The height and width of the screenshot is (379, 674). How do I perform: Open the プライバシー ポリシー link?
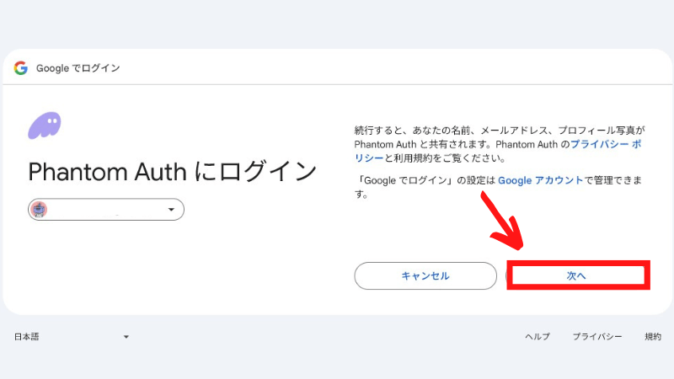(606, 144)
